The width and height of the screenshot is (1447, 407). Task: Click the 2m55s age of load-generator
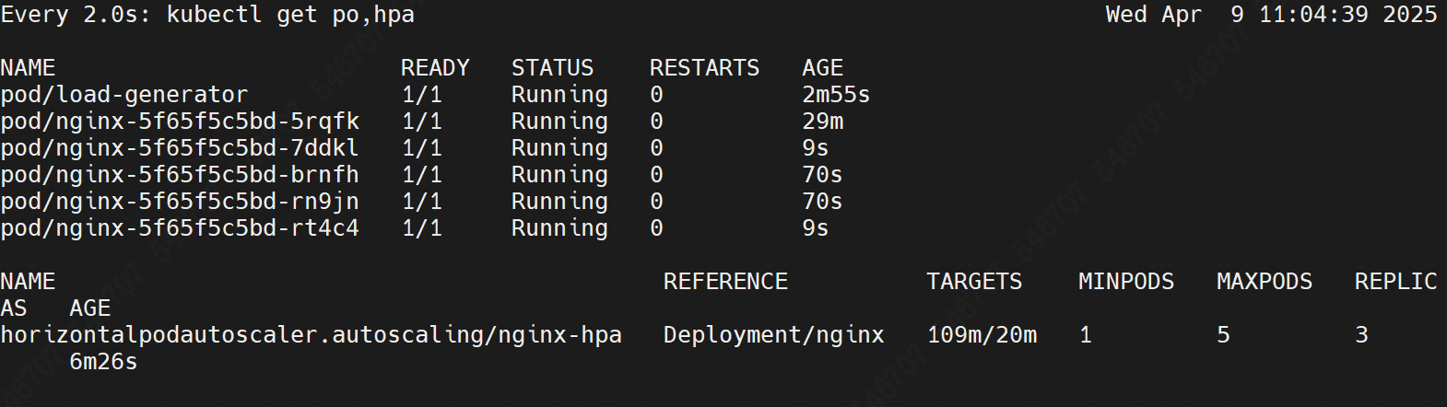(x=836, y=95)
